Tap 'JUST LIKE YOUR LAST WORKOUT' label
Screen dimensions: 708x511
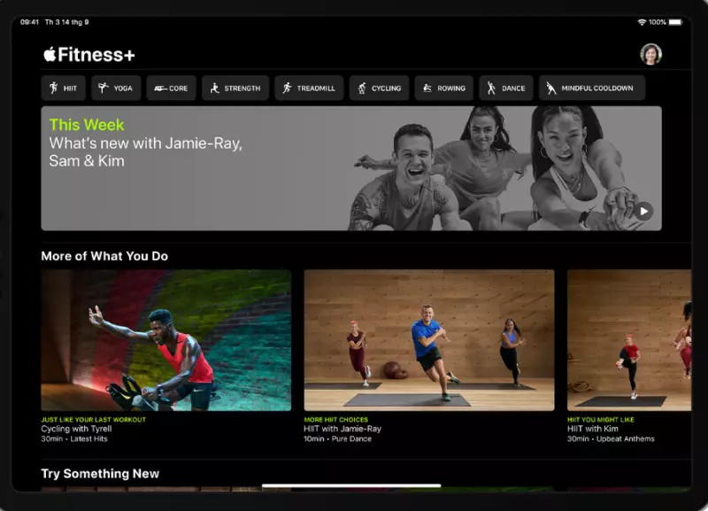coord(94,420)
